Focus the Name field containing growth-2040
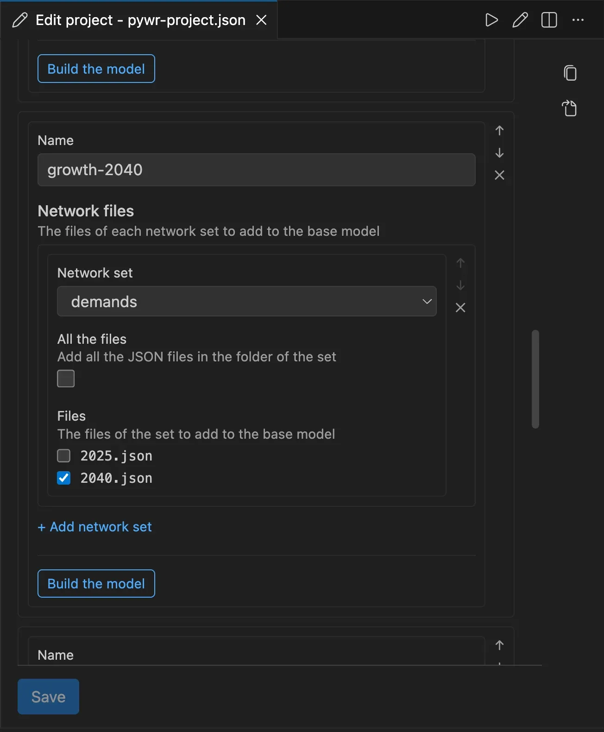Image resolution: width=604 pixels, height=732 pixels. 257,170
